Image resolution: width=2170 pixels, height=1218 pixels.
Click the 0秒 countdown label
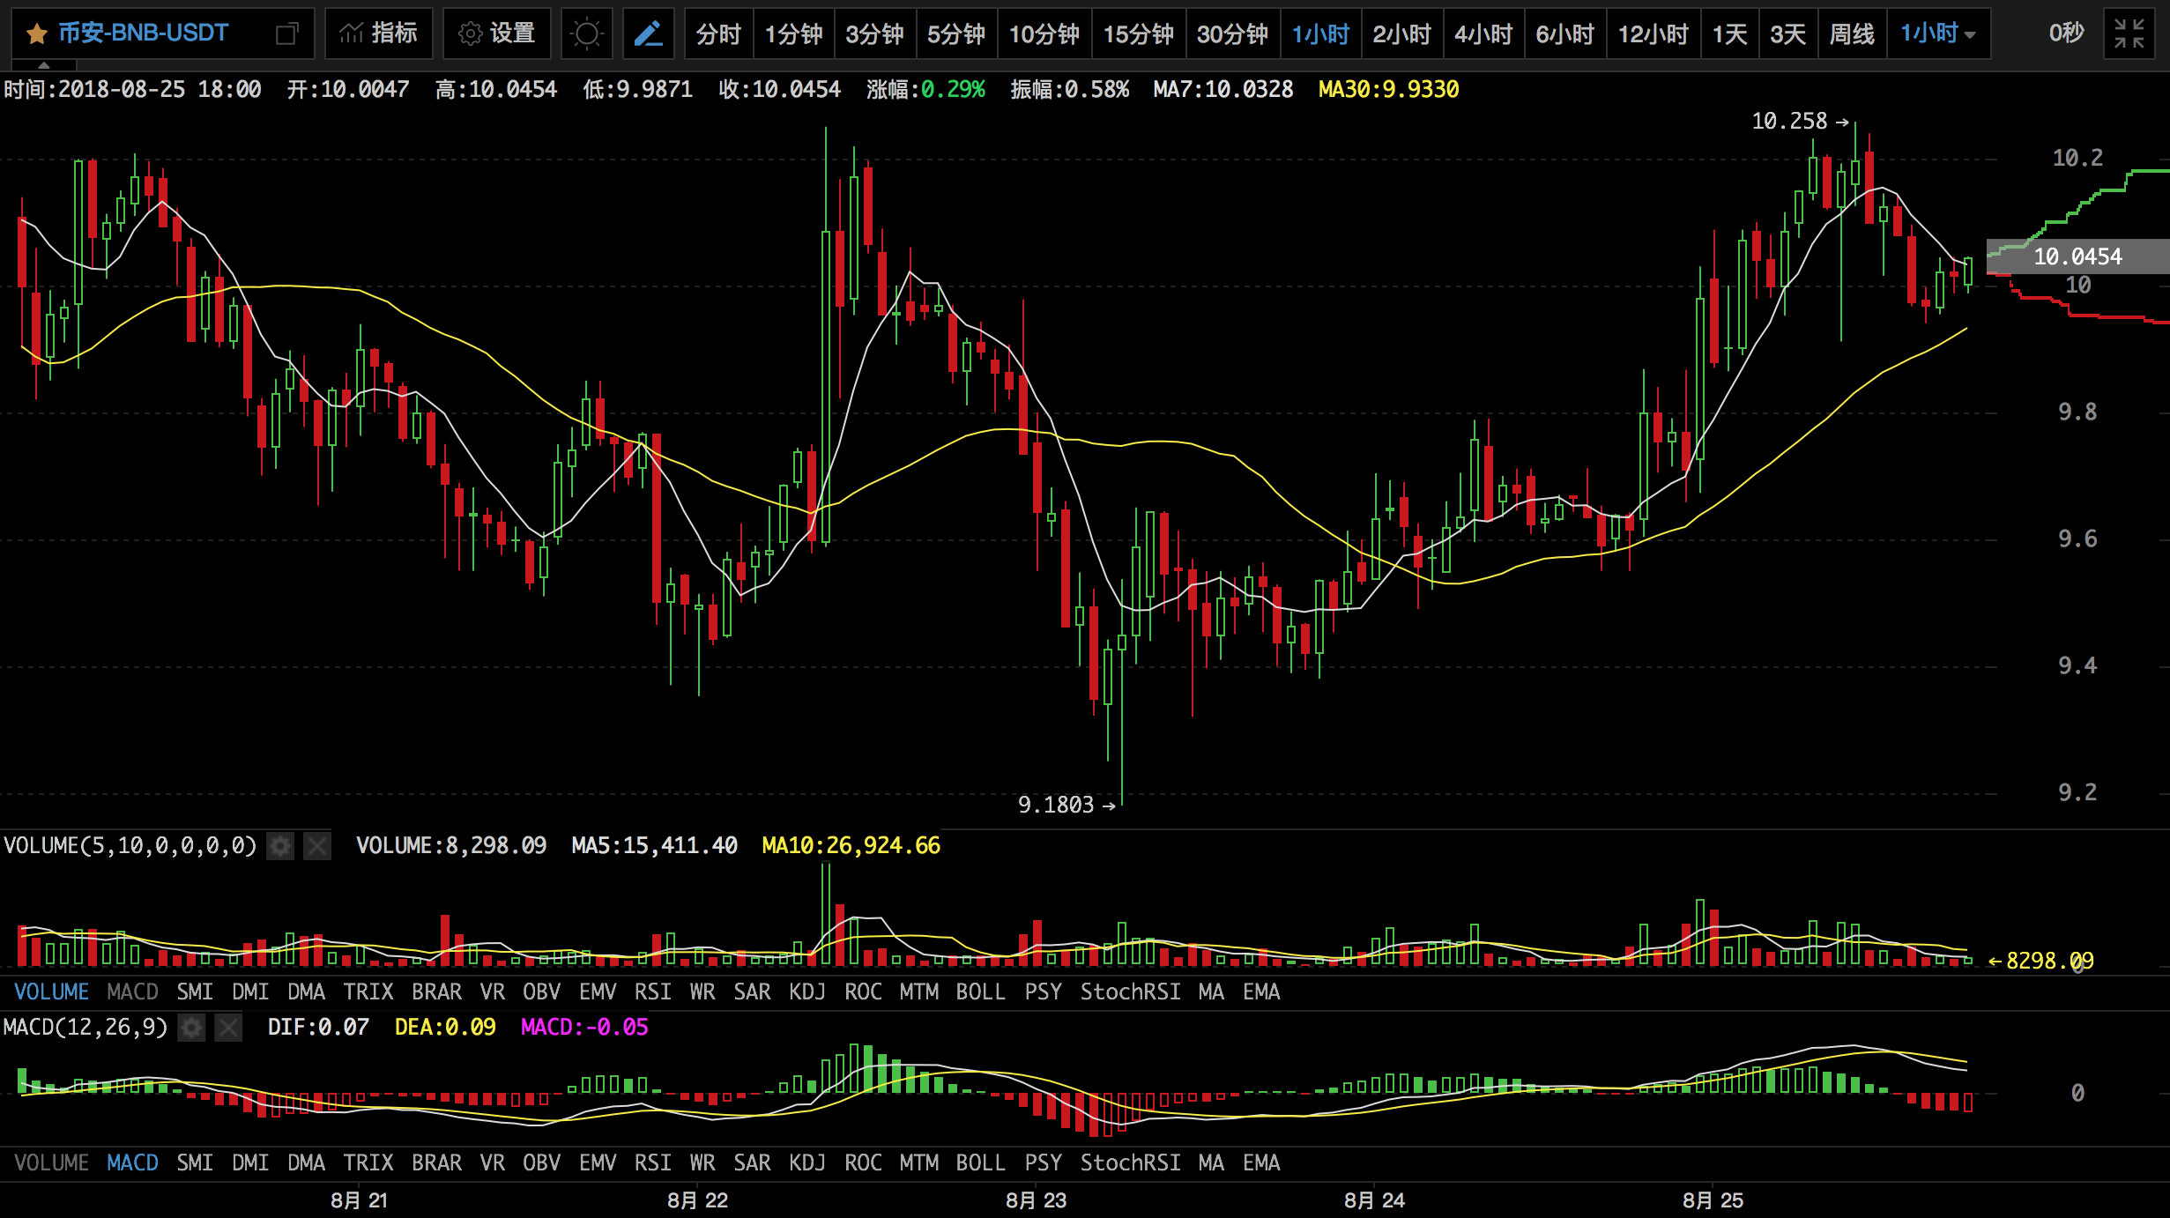pyautogui.click(x=2066, y=33)
